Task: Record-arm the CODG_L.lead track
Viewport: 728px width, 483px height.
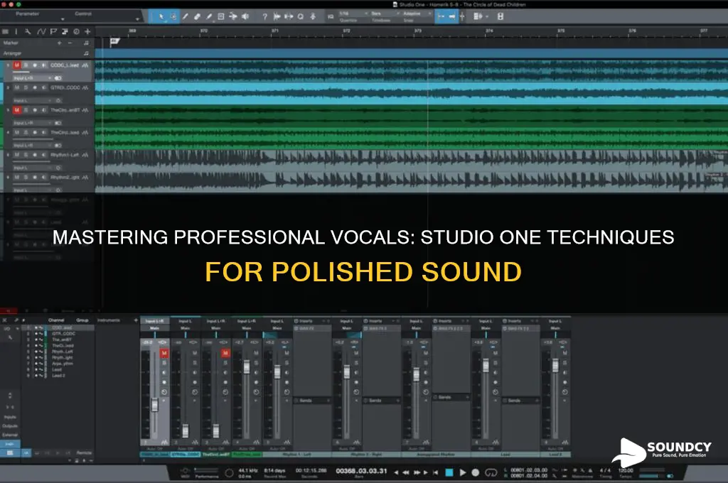Action: click(34, 65)
